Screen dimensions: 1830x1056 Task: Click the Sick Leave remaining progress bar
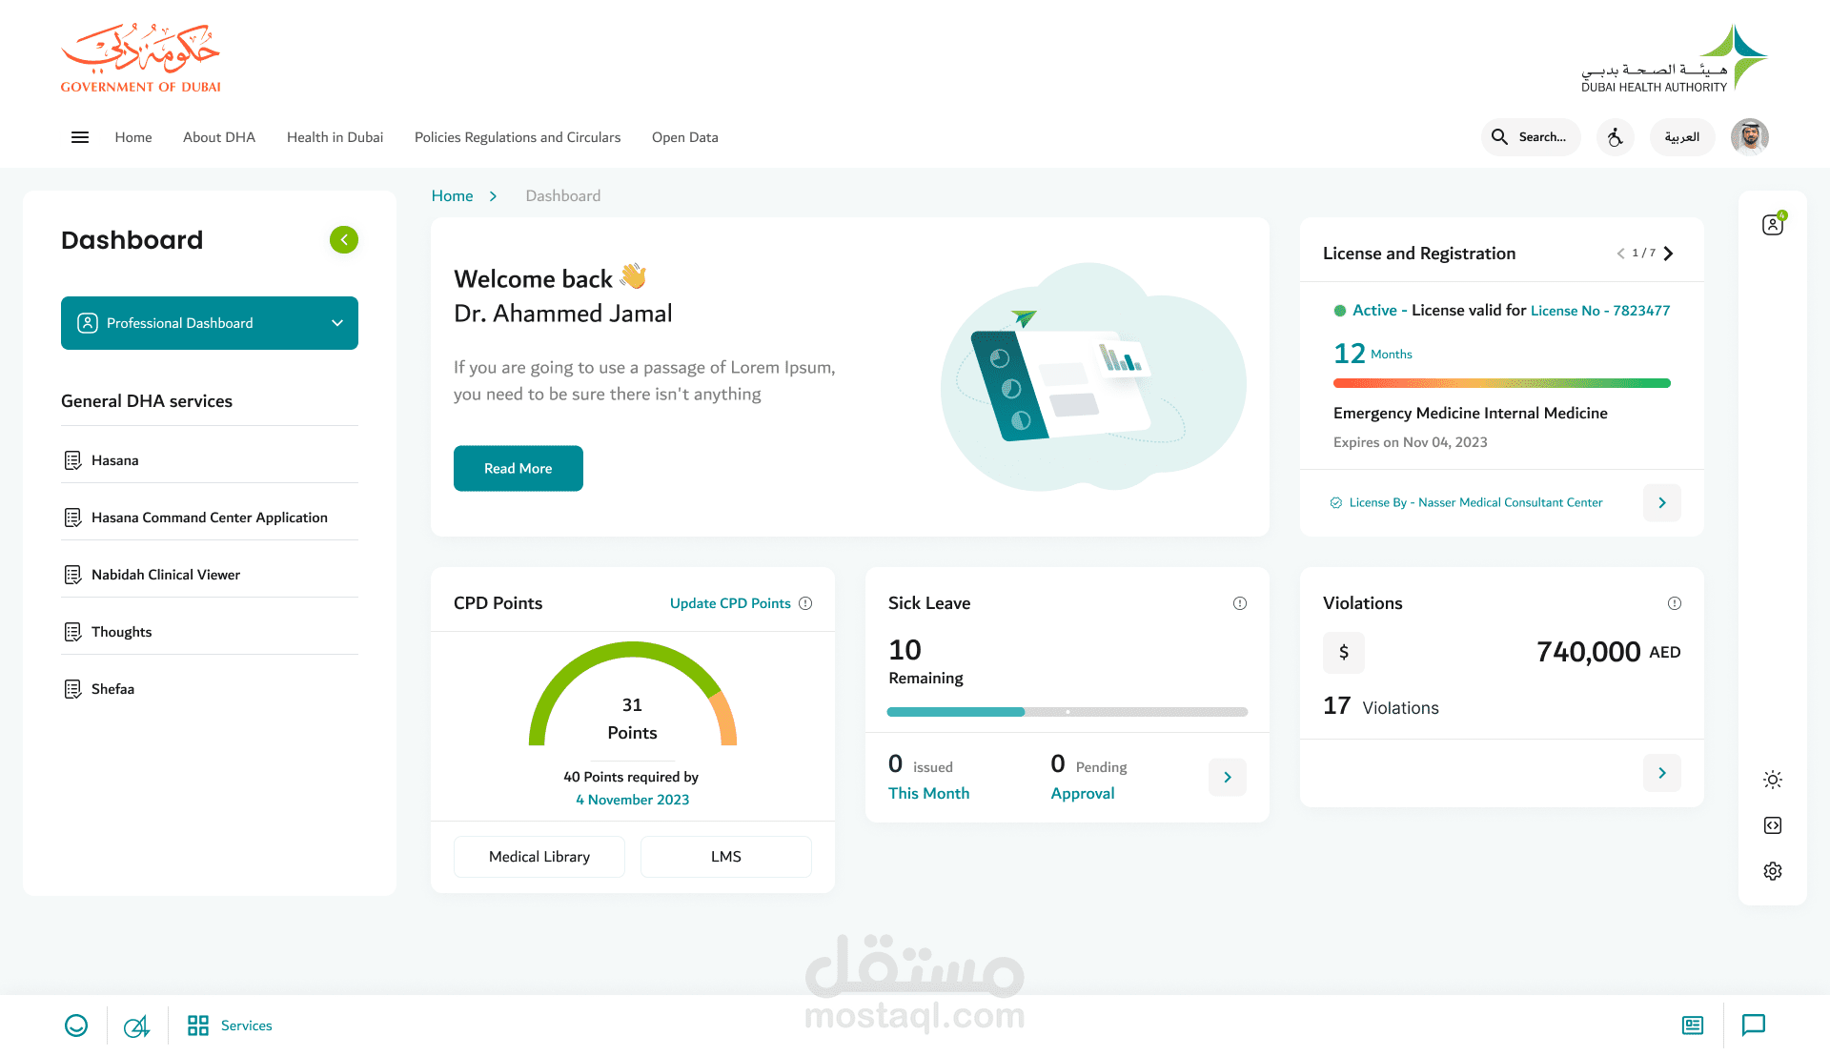tap(1067, 712)
